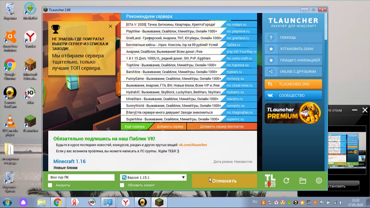Open MediaGet desktop shortcut
370x208 pixels.
(30, 11)
